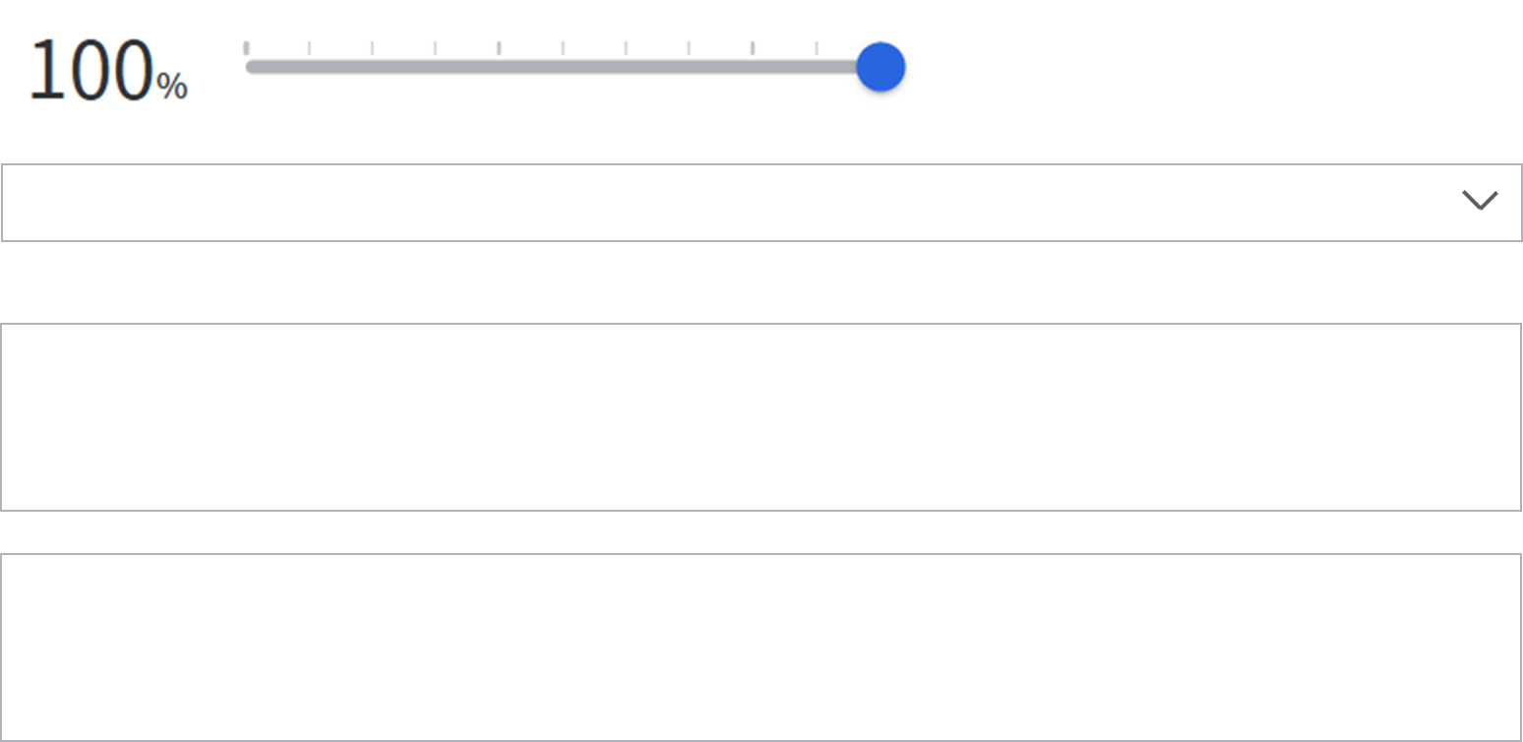Click slider track midway between 20% and 30% ticks

point(404,67)
